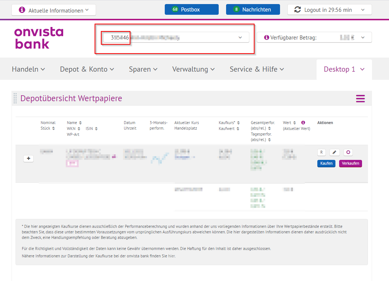Open the hamburger menu of Depotübersicht Wertpapiere

(x=360, y=99)
